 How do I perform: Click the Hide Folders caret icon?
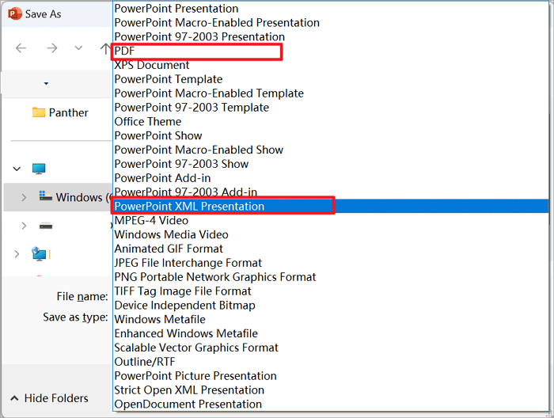14,398
